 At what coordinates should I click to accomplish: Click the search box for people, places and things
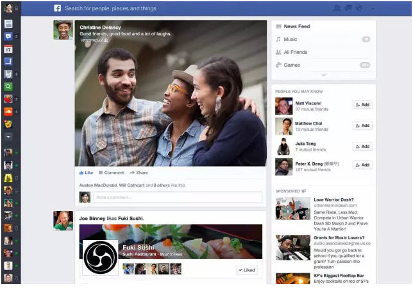click(x=110, y=8)
